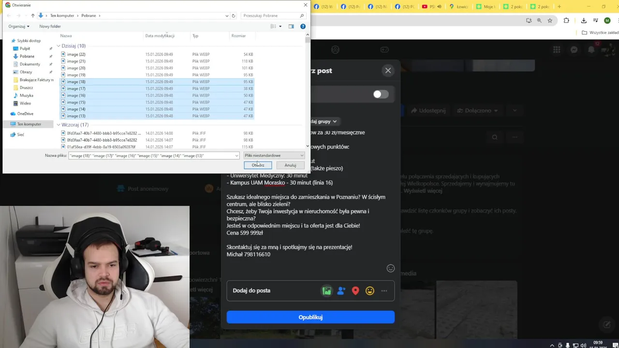
Task: Open Chrome media controls icon
Action: [595, 20]
